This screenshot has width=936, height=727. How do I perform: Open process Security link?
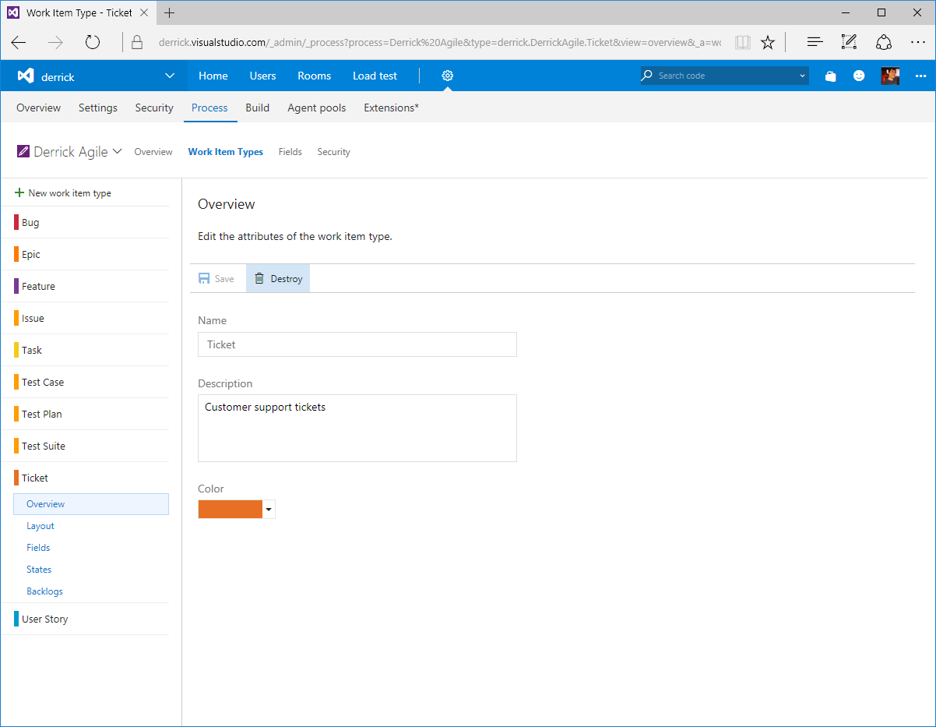(333, 152)
